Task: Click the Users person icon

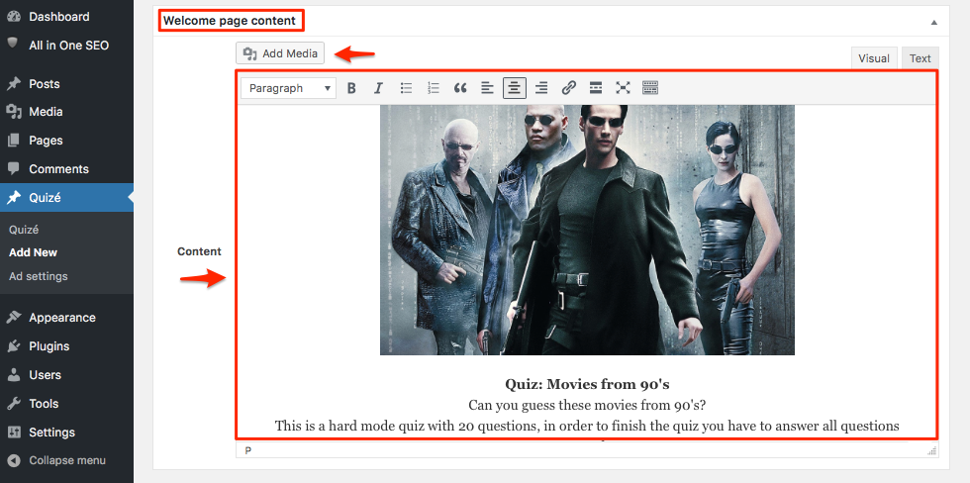Action: pyautogui.click(x=14, y=375)
